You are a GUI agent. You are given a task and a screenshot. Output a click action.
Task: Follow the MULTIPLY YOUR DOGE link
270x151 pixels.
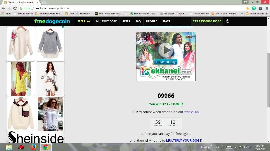point(184,140)
